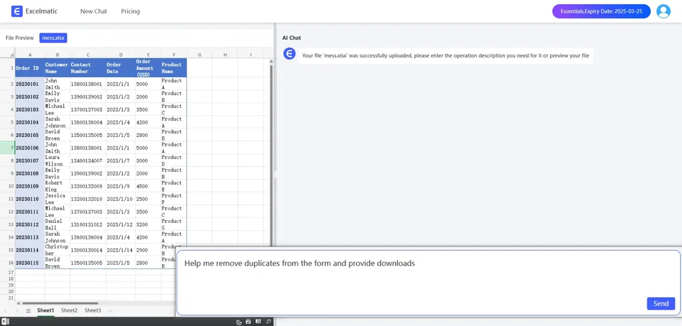Switch to the Sheet3 tab
Screen dimensions: 682x326
(x=93, y=311)
